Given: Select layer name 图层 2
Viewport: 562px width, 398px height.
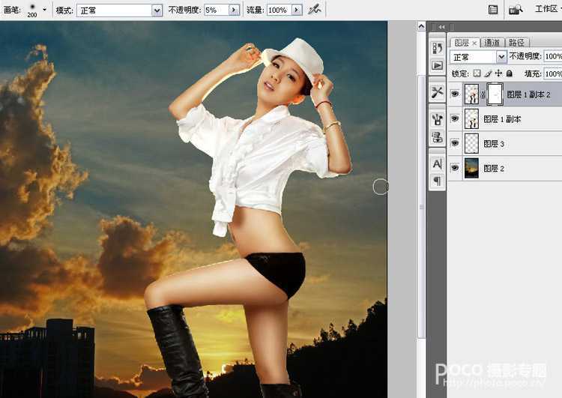Looking at the screenshot, I should [494, 168].
